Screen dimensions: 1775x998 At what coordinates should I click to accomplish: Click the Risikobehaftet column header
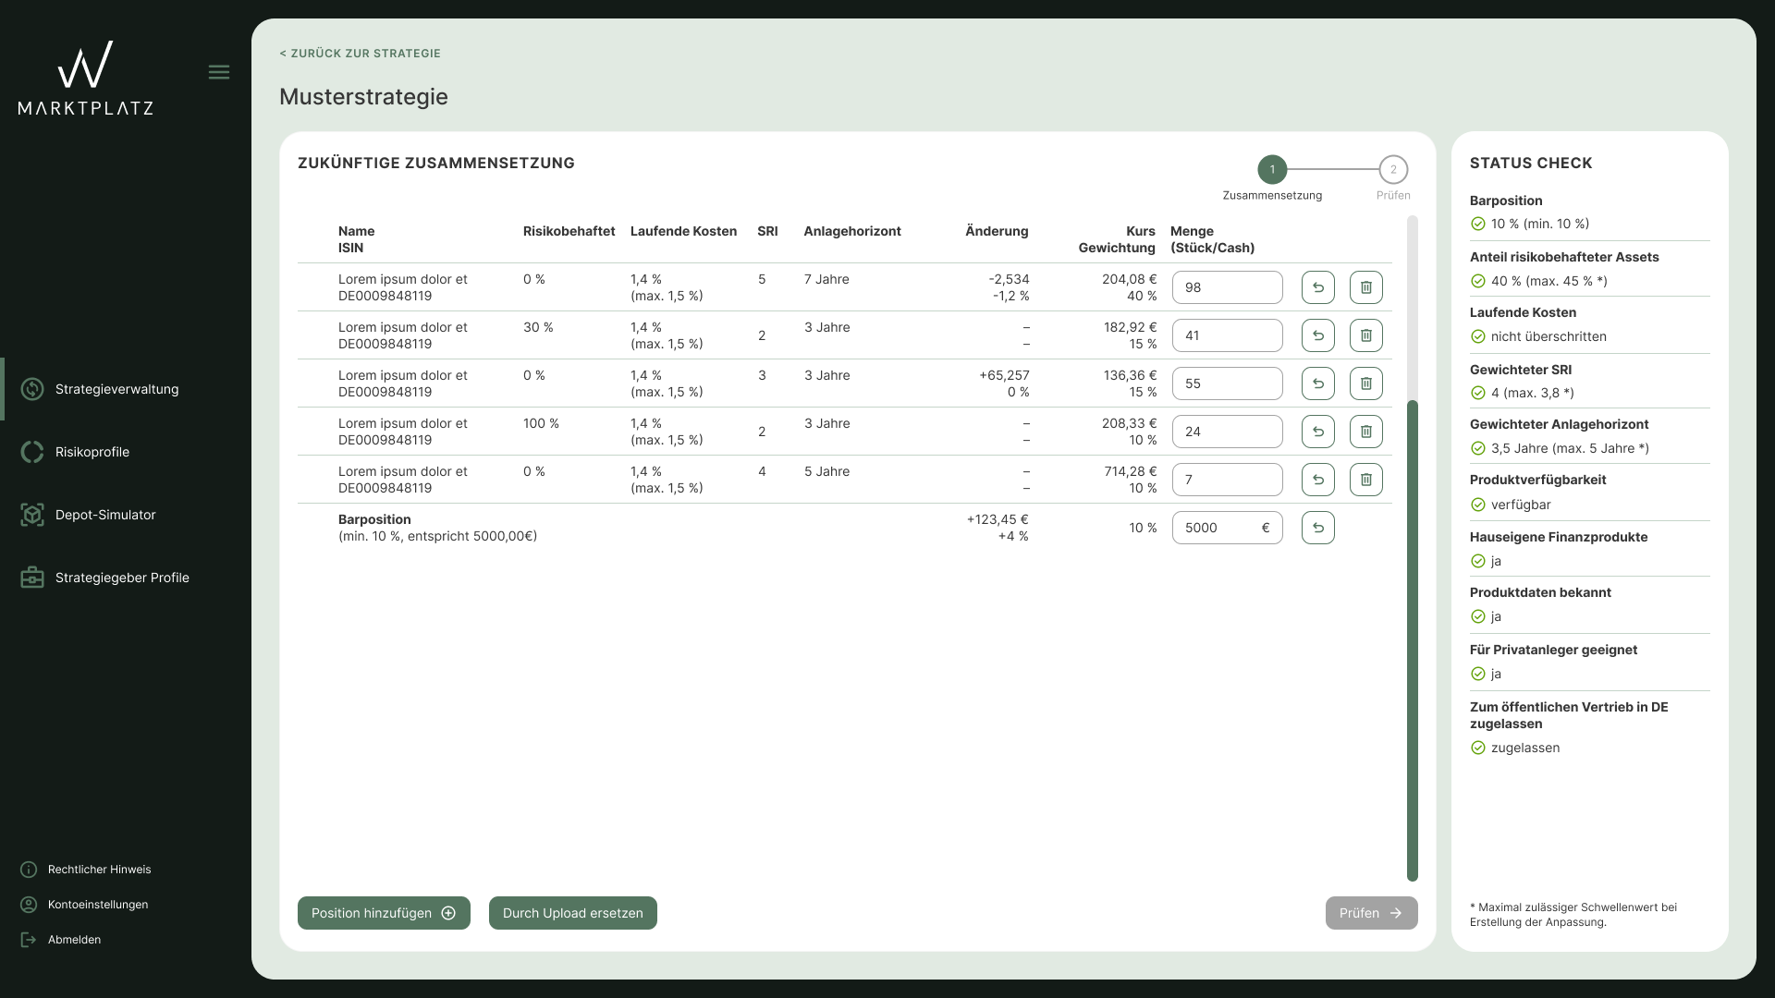coord(569,231)
